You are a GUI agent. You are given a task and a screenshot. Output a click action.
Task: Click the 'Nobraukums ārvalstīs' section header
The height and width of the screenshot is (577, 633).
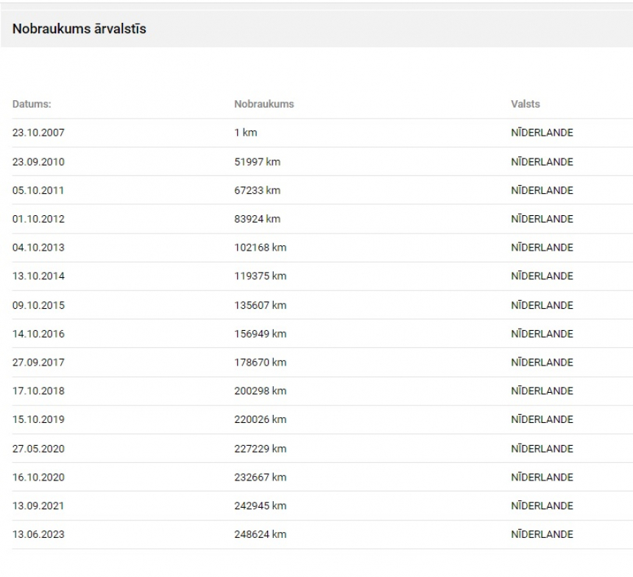(79, 29)
